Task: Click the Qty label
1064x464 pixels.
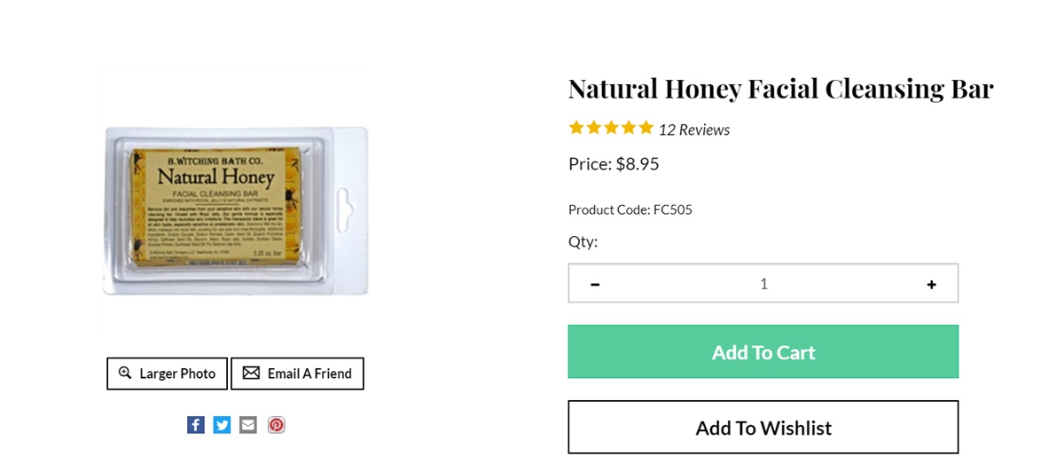Action: pos(583,241)
